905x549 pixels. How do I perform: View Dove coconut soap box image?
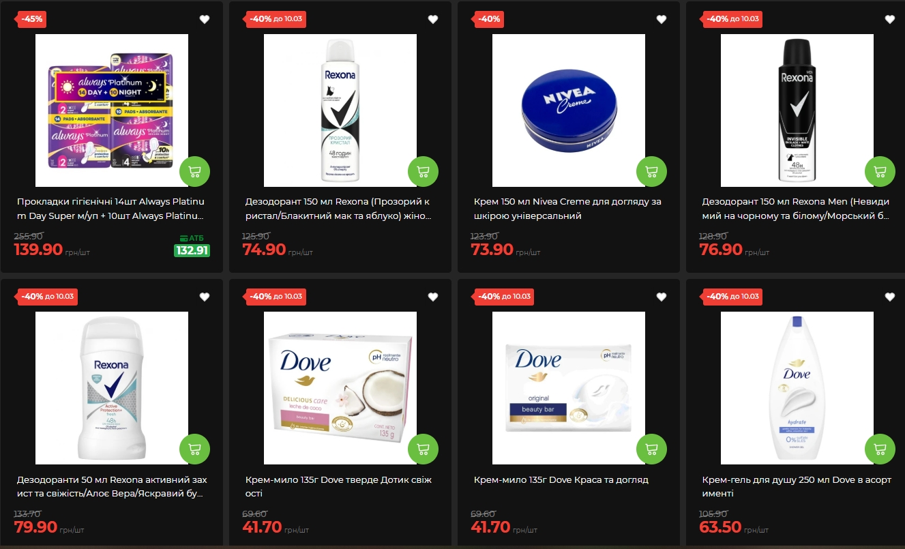coord(340,388)
